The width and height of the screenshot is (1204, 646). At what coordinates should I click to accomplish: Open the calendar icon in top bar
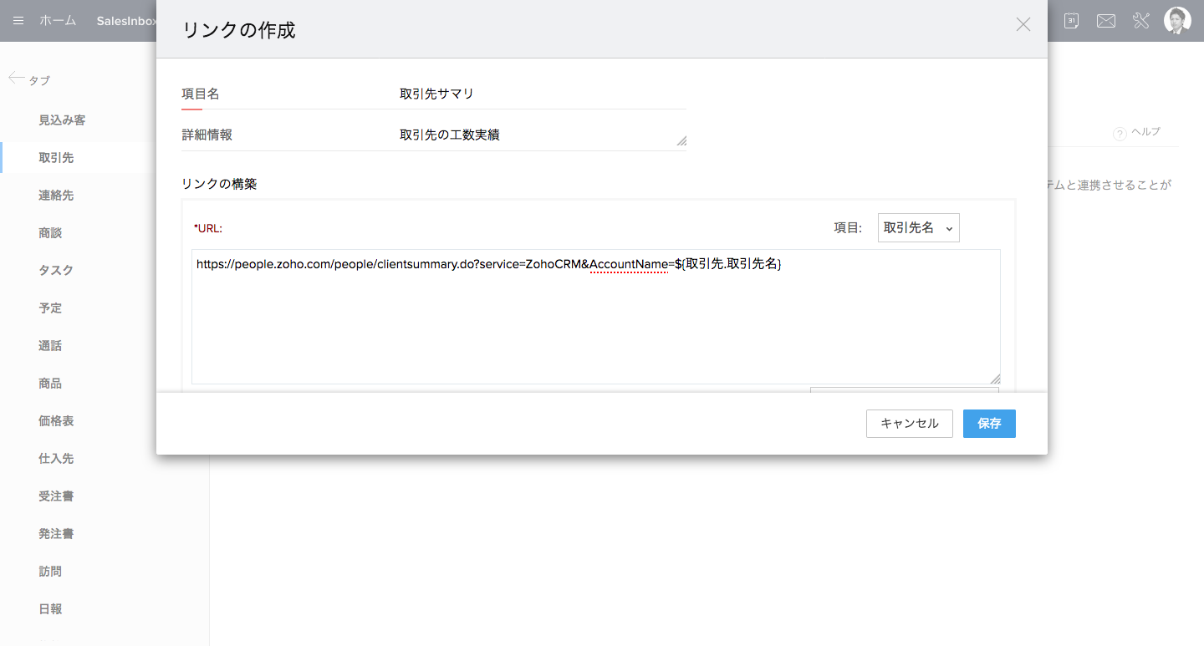tap(1071, 21)
